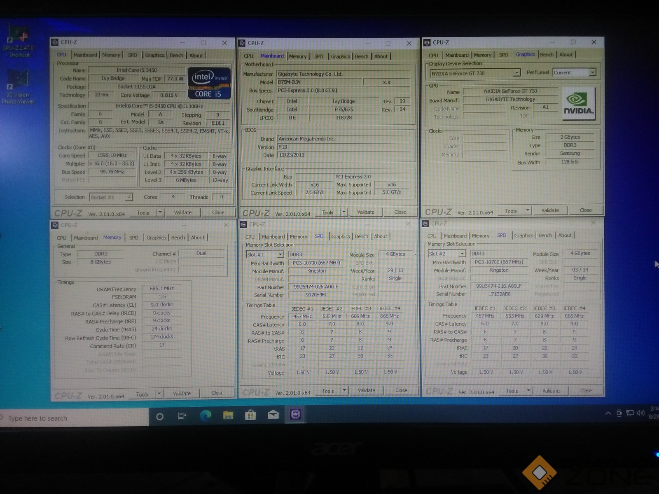659x494 pixels.
Task: Expand the Tools arrow in the Graphics window
Action: point(528,210)
